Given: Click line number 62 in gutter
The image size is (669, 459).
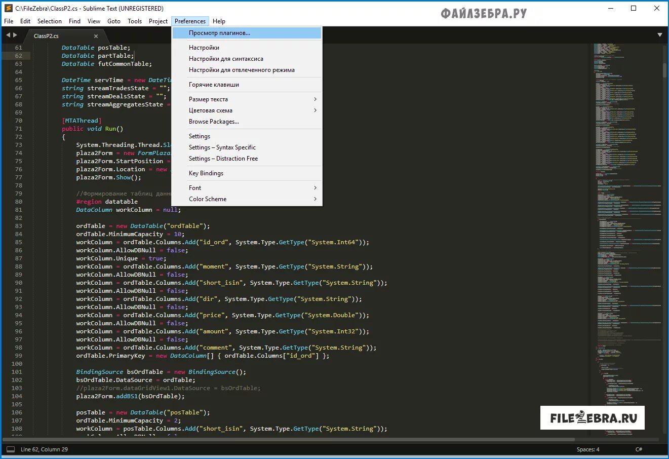Looking at the screenshot, I should pyautogui.click(x=18, y=56).
